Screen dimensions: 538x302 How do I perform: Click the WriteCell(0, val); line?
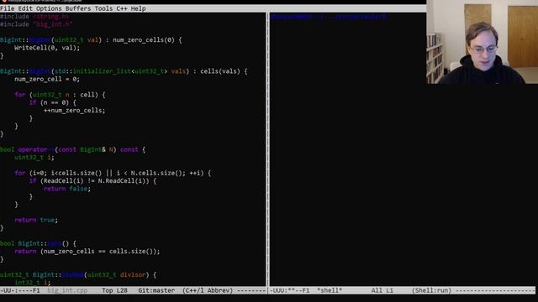tap(47, 48)
